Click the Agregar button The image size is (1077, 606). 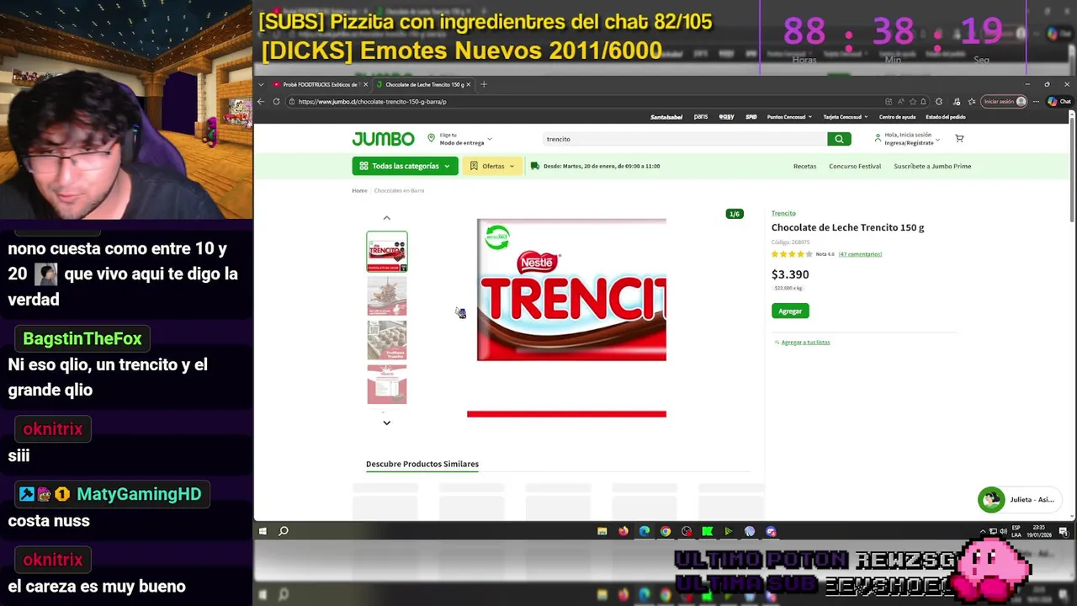pos(790,311)
